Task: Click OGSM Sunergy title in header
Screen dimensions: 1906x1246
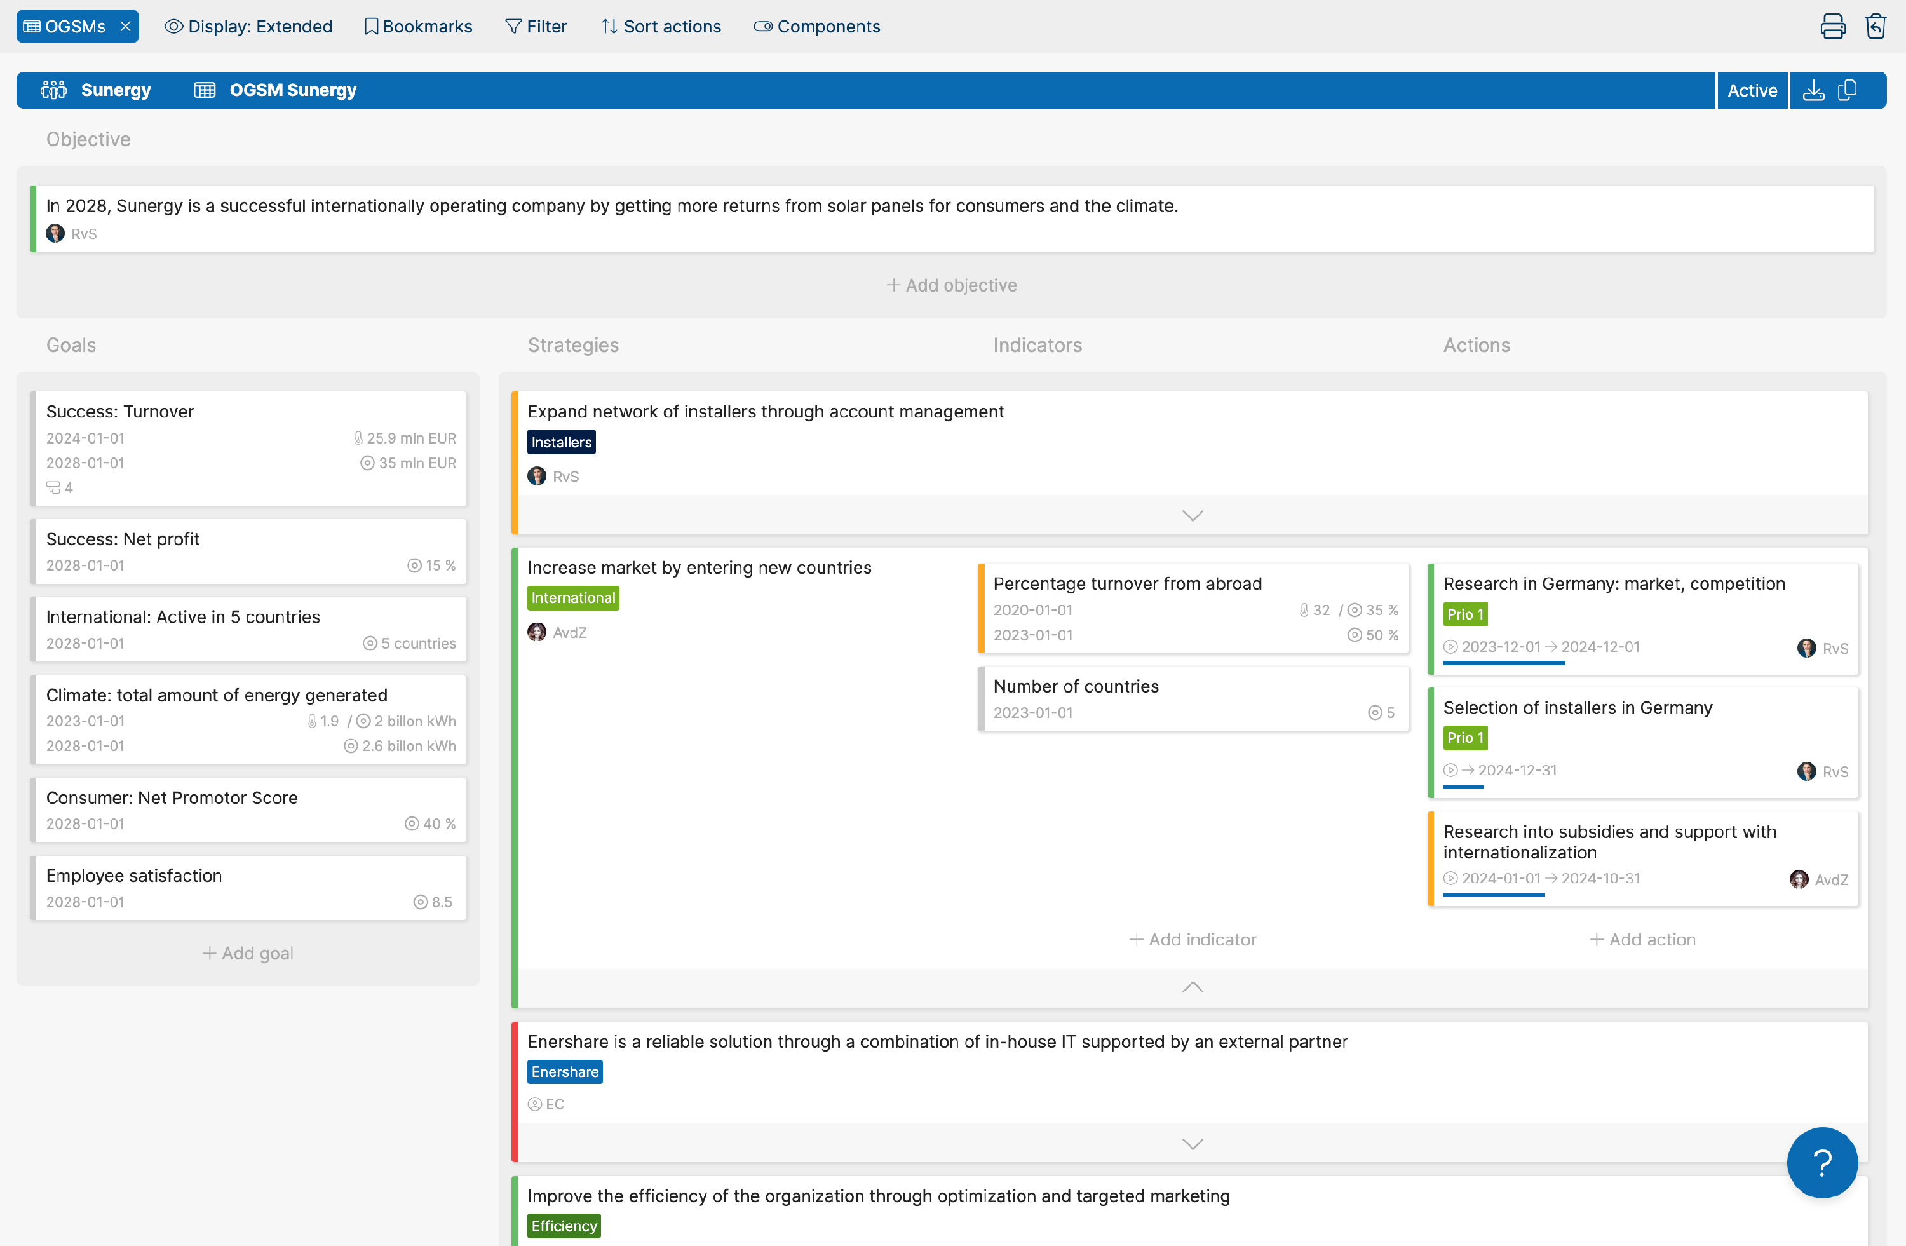Action: (x=293, y=90)
